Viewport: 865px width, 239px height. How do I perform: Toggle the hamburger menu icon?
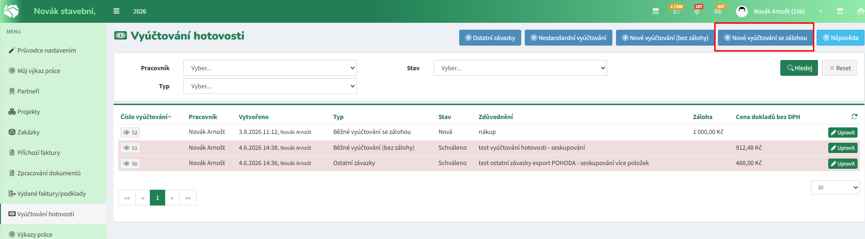tap(116, 11)
